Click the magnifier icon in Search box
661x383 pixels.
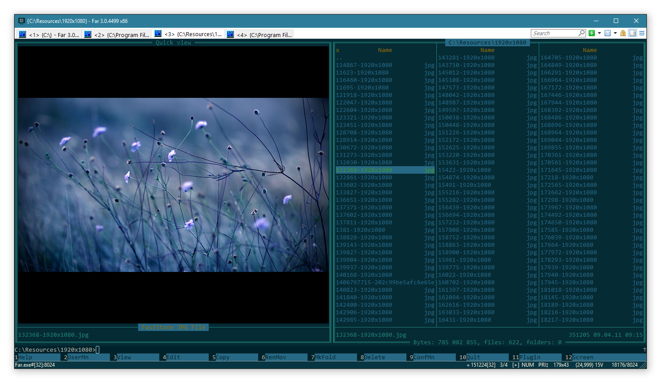582,33
